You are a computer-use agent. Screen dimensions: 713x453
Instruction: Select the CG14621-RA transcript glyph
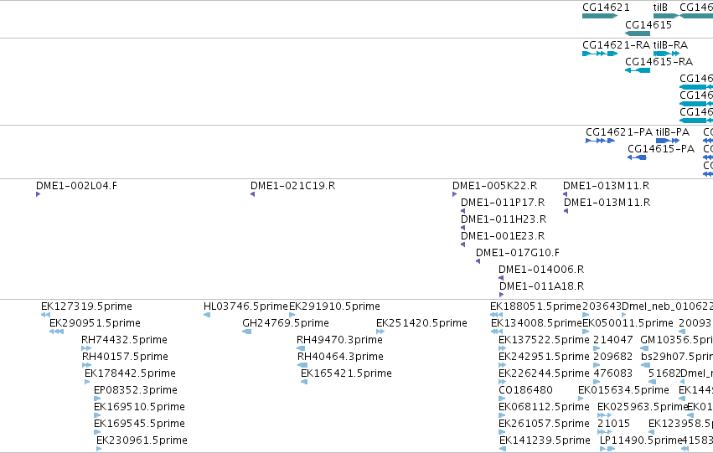(x=600, y=54)
